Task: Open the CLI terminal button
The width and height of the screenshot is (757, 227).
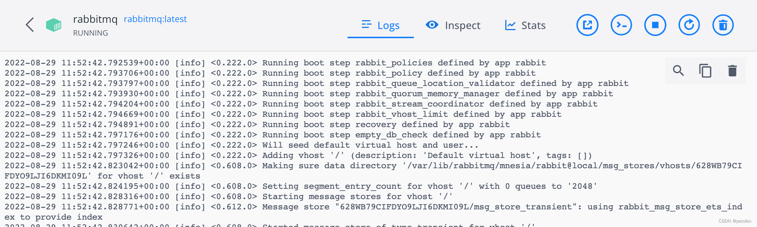Action: click(621, 25)
